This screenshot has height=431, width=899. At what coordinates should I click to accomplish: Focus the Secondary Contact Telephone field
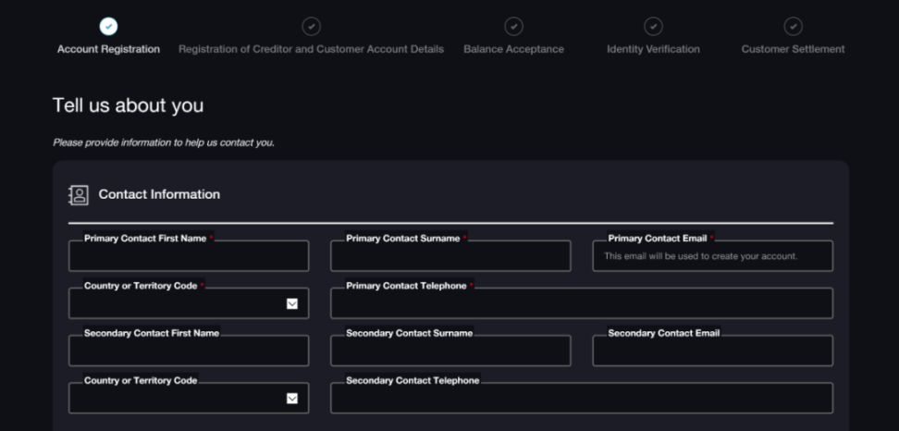click(x=581, y=399)
